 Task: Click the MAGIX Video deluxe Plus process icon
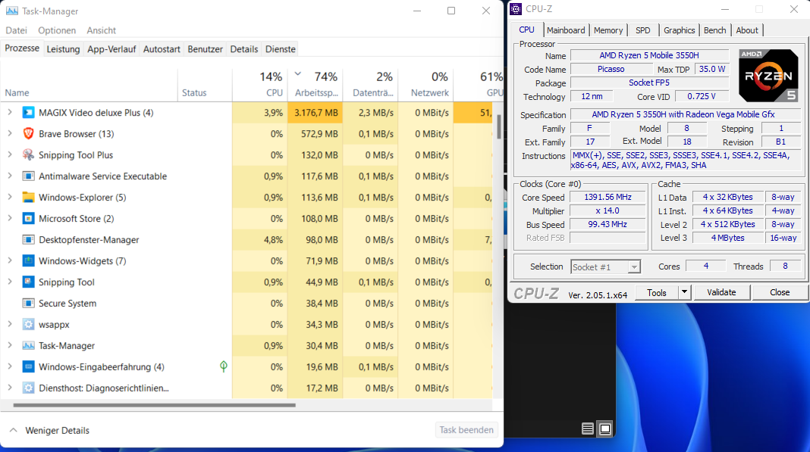pos(28,113)
